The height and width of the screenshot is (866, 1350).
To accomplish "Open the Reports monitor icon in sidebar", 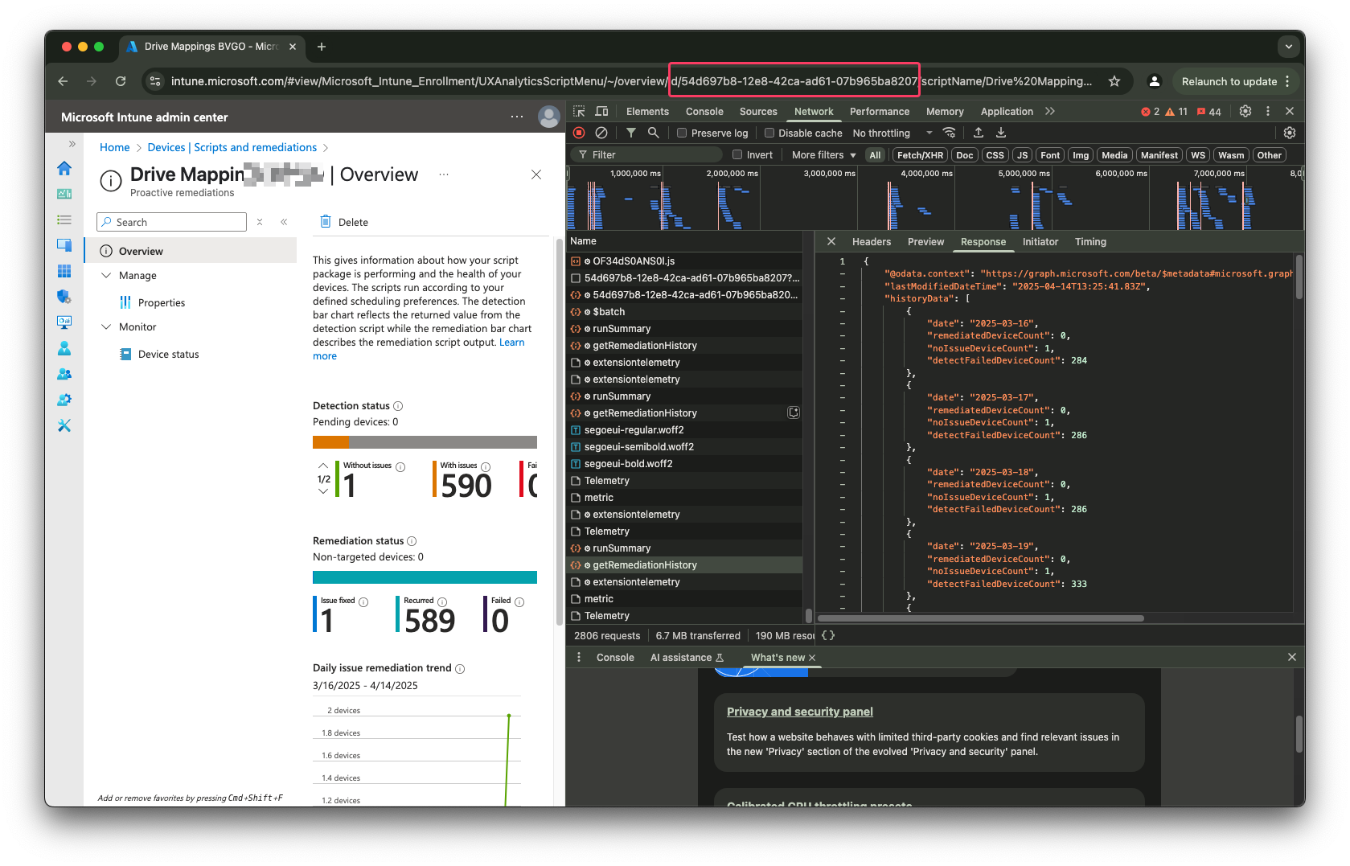I will pyautogui.click(x=64, y=322).
